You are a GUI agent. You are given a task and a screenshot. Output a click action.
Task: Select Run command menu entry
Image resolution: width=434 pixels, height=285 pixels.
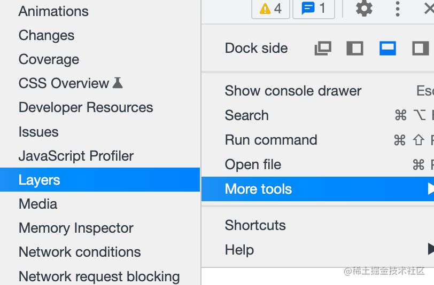coord(271,140)
